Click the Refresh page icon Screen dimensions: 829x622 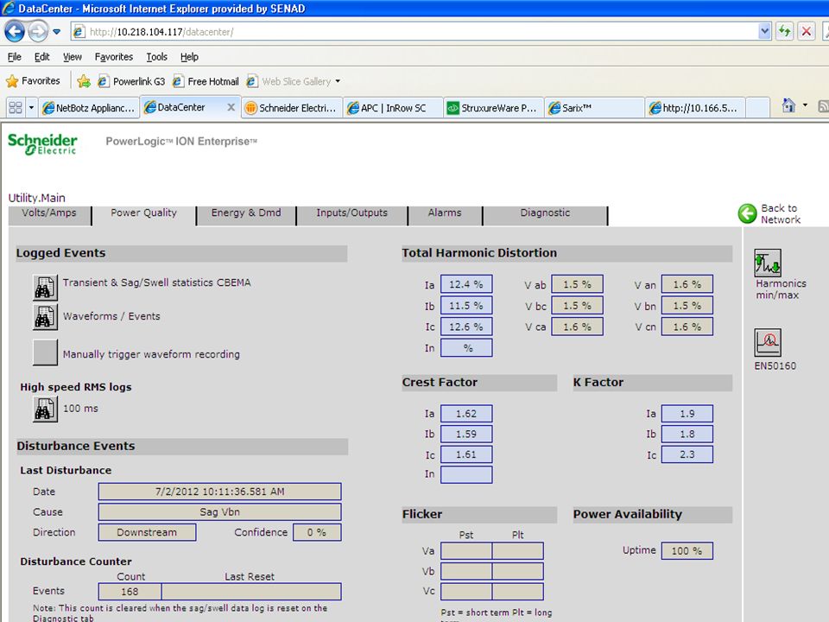785,32
